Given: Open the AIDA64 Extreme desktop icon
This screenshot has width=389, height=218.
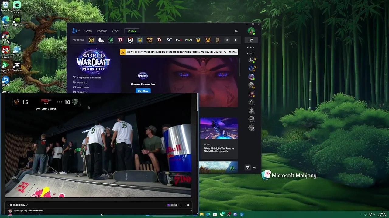Looking at the screenshot, I should (x=5, y=52).
